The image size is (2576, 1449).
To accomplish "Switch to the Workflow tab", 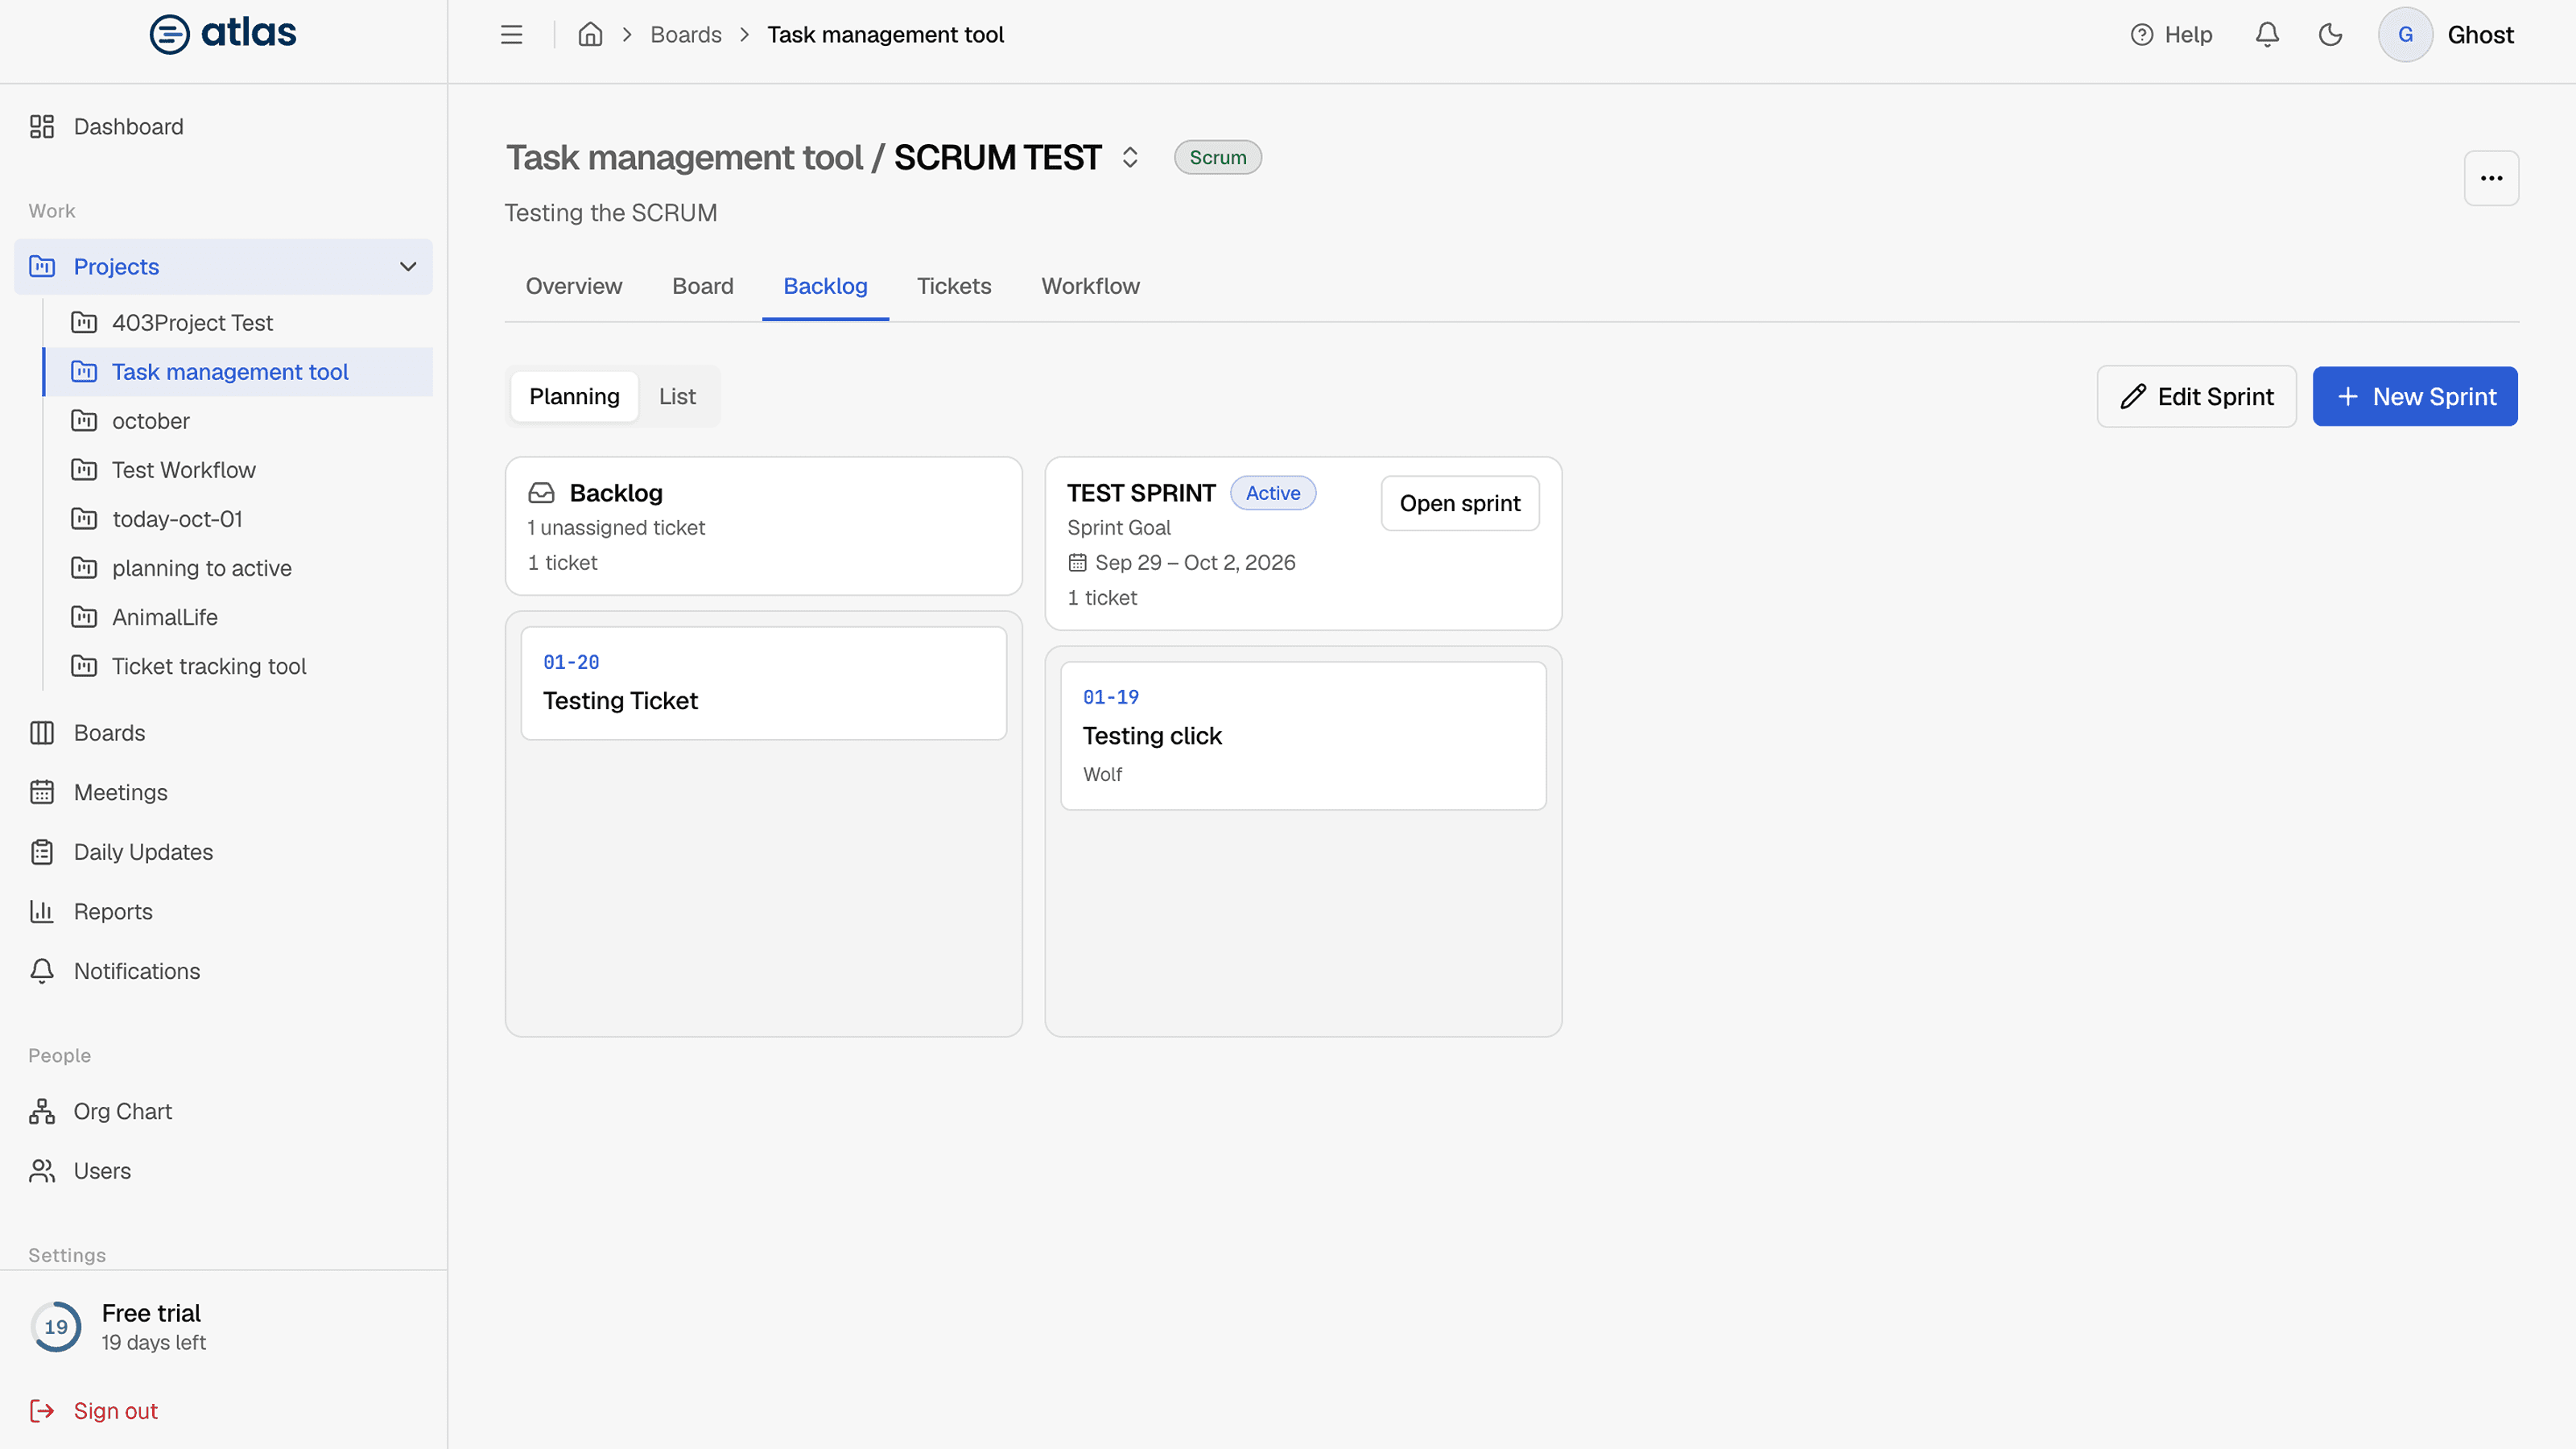I will [x=1090, y=287].
